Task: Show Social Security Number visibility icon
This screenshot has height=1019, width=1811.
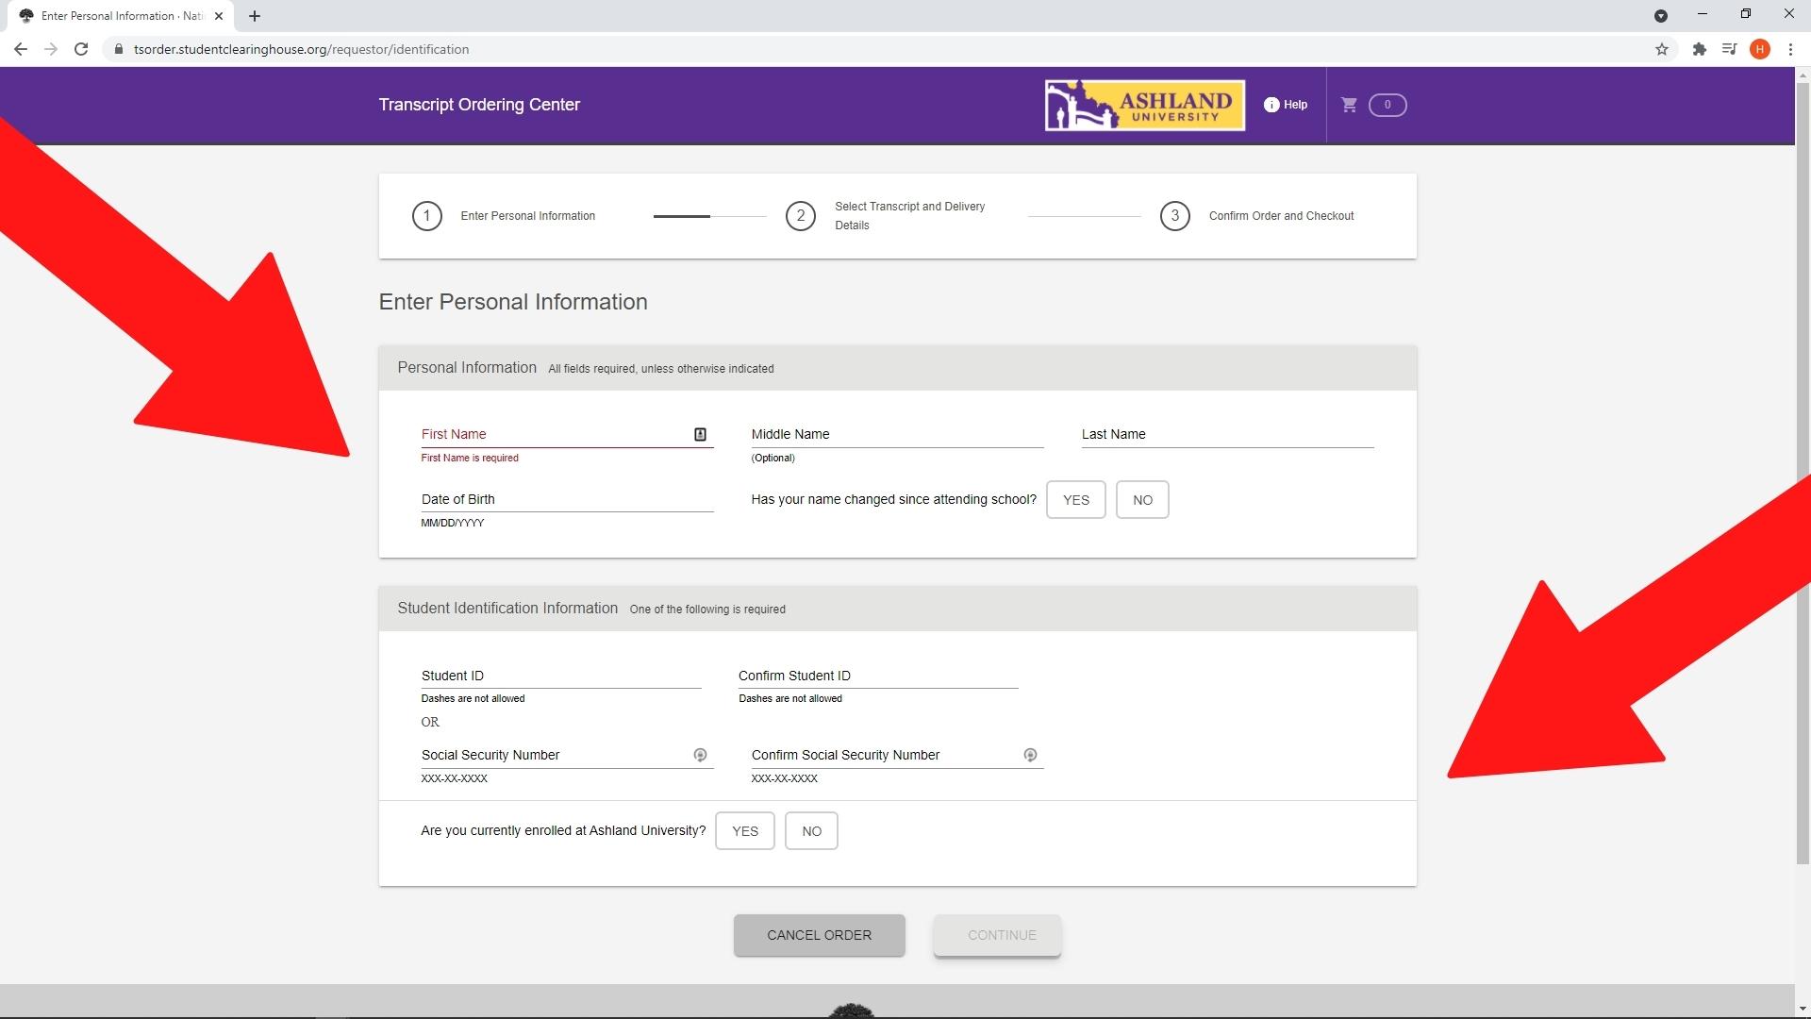Action: [x=700, y=755]
